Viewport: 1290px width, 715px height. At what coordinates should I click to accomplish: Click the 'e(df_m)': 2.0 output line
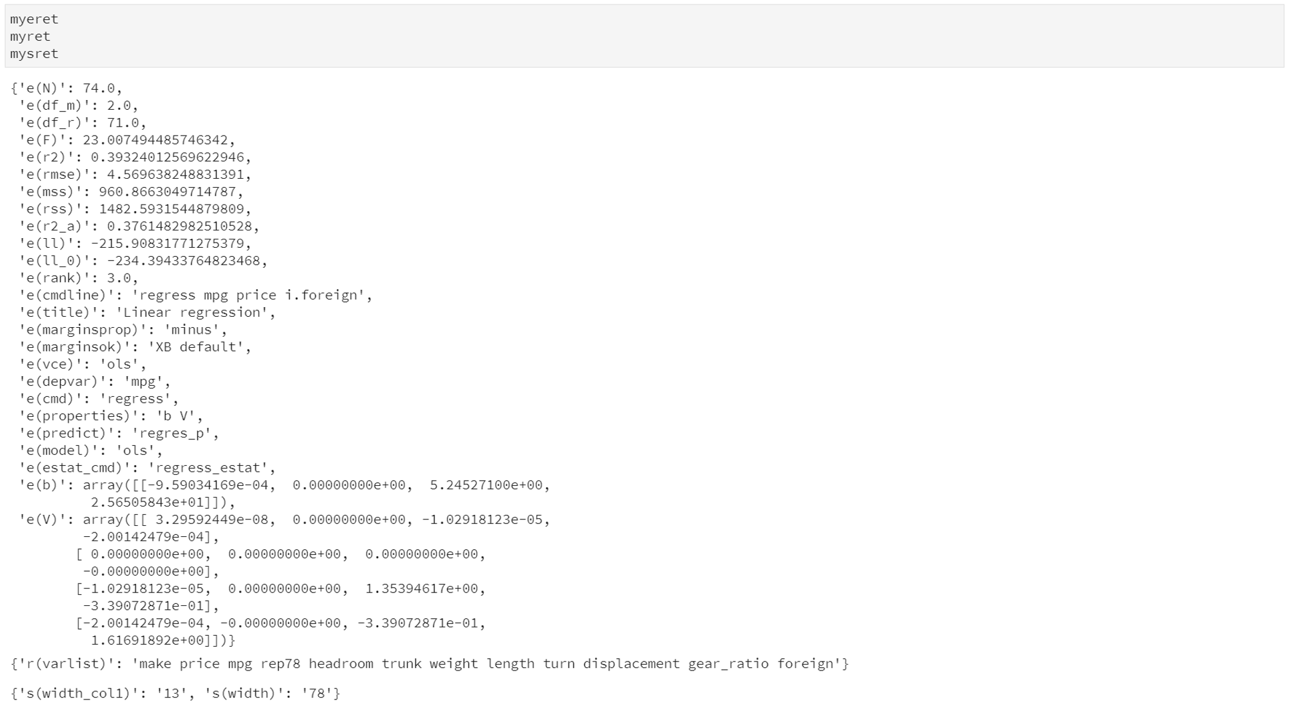click(79, 105)
